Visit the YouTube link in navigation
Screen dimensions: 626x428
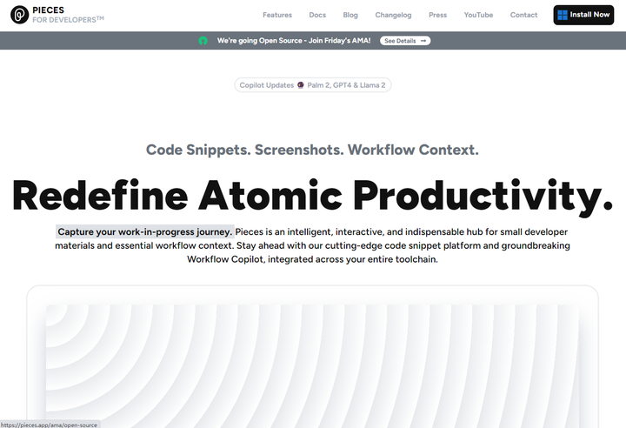tap(478, 15)
